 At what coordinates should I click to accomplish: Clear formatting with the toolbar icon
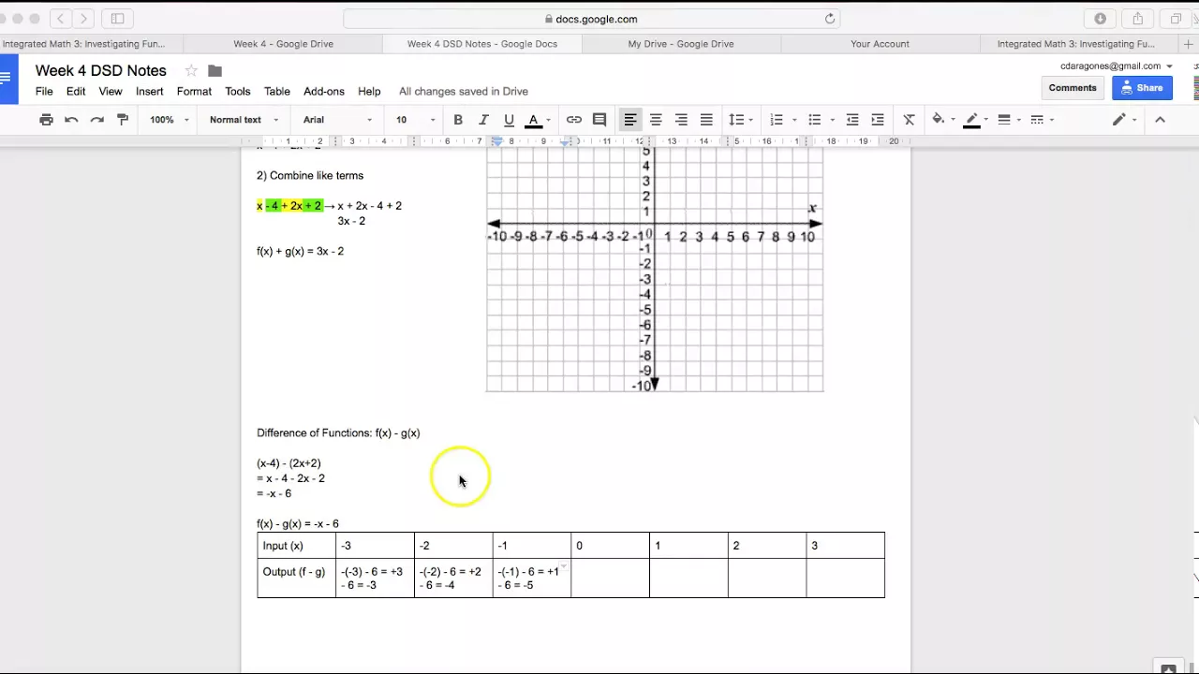tap(909, 120)
